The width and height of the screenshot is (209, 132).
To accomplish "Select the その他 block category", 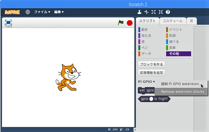I will 178,54.
